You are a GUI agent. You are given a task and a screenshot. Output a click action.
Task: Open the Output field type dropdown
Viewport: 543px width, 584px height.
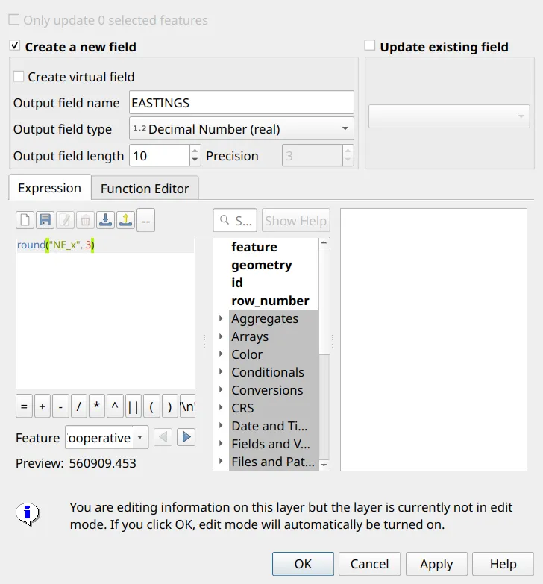[242, 128]
